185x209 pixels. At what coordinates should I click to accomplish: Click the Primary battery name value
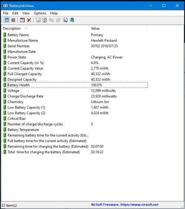97,35
